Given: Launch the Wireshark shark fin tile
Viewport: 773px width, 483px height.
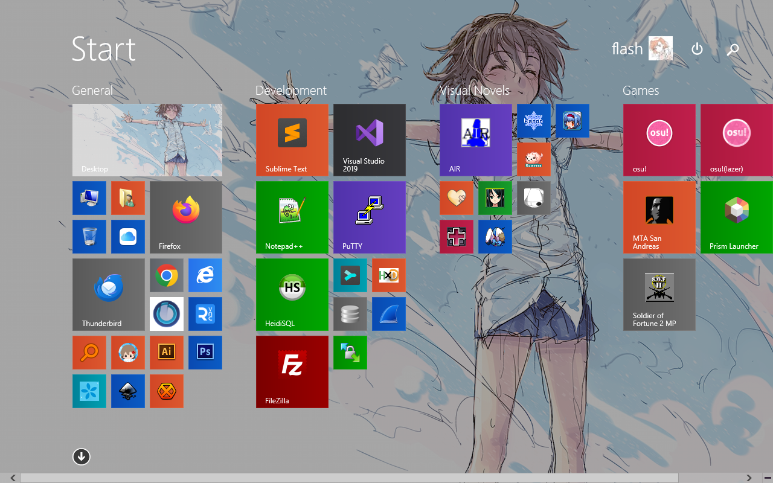Looking at the screenshot, I should tap(389, 314).
